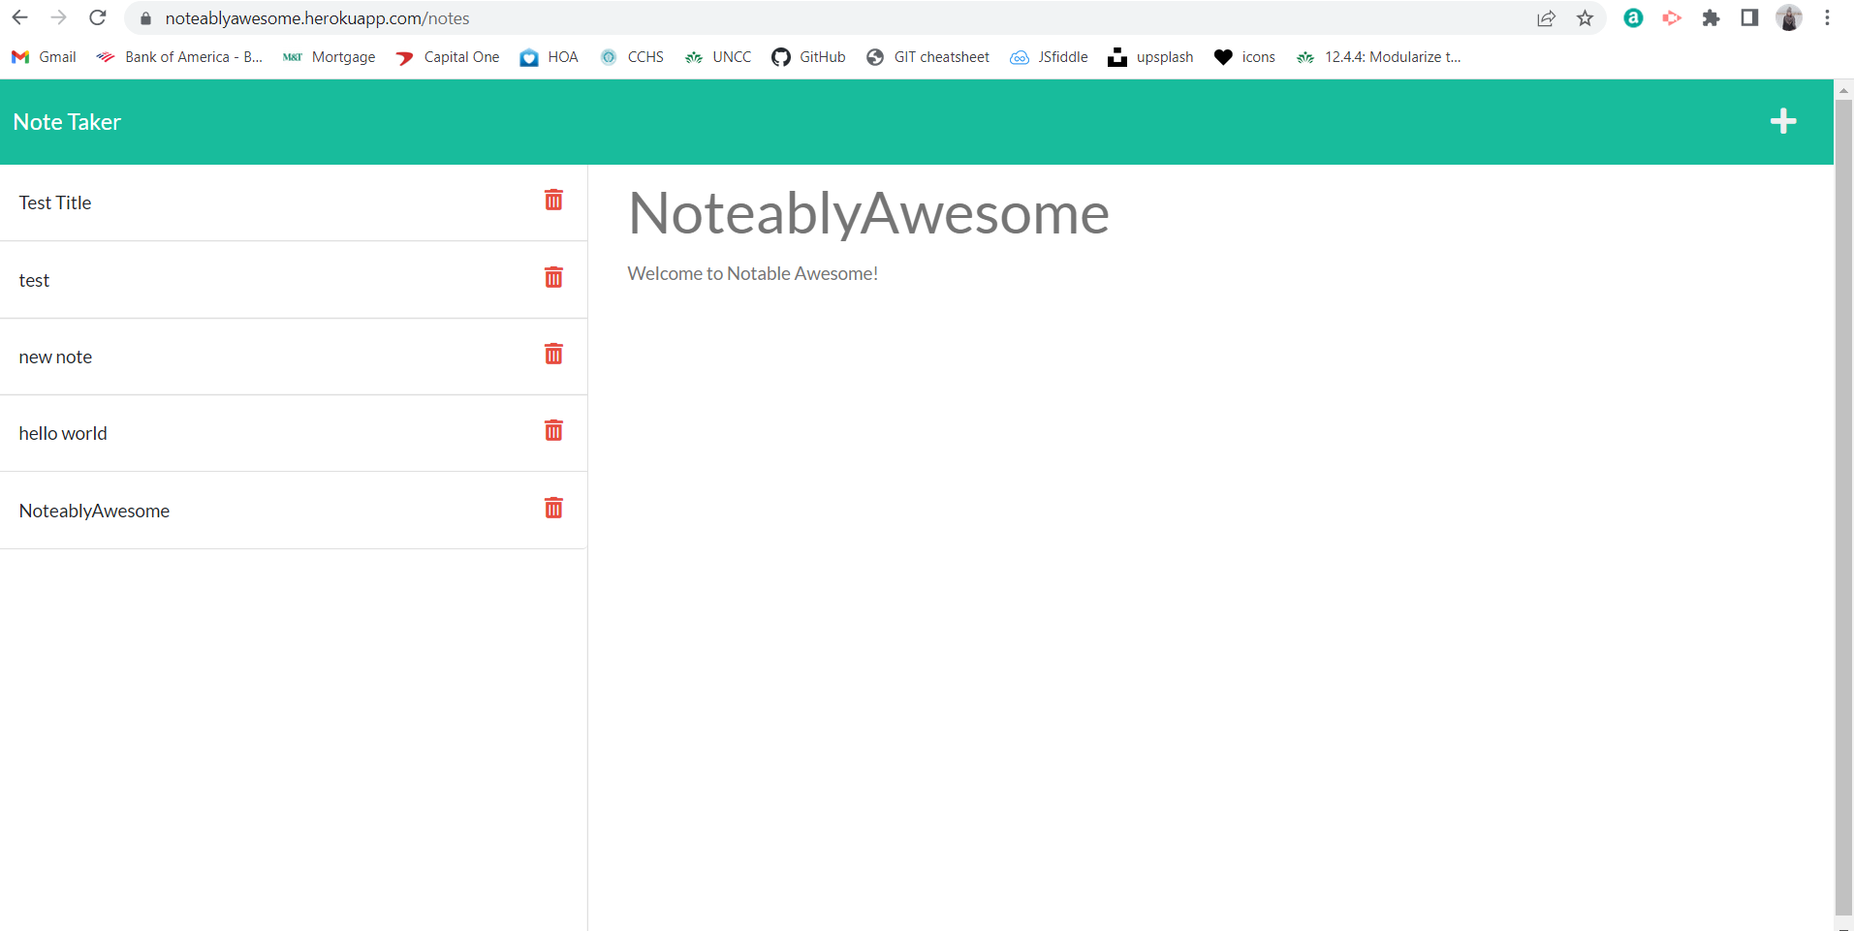The height and width of the screenshot is (931, 1854).
Task: Open the Chrome side panel icon
Action: pyautogui.click(x=1749, y=17)
